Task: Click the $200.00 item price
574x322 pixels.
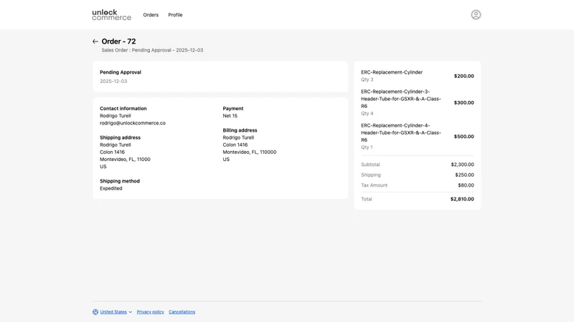Action: 464,76
